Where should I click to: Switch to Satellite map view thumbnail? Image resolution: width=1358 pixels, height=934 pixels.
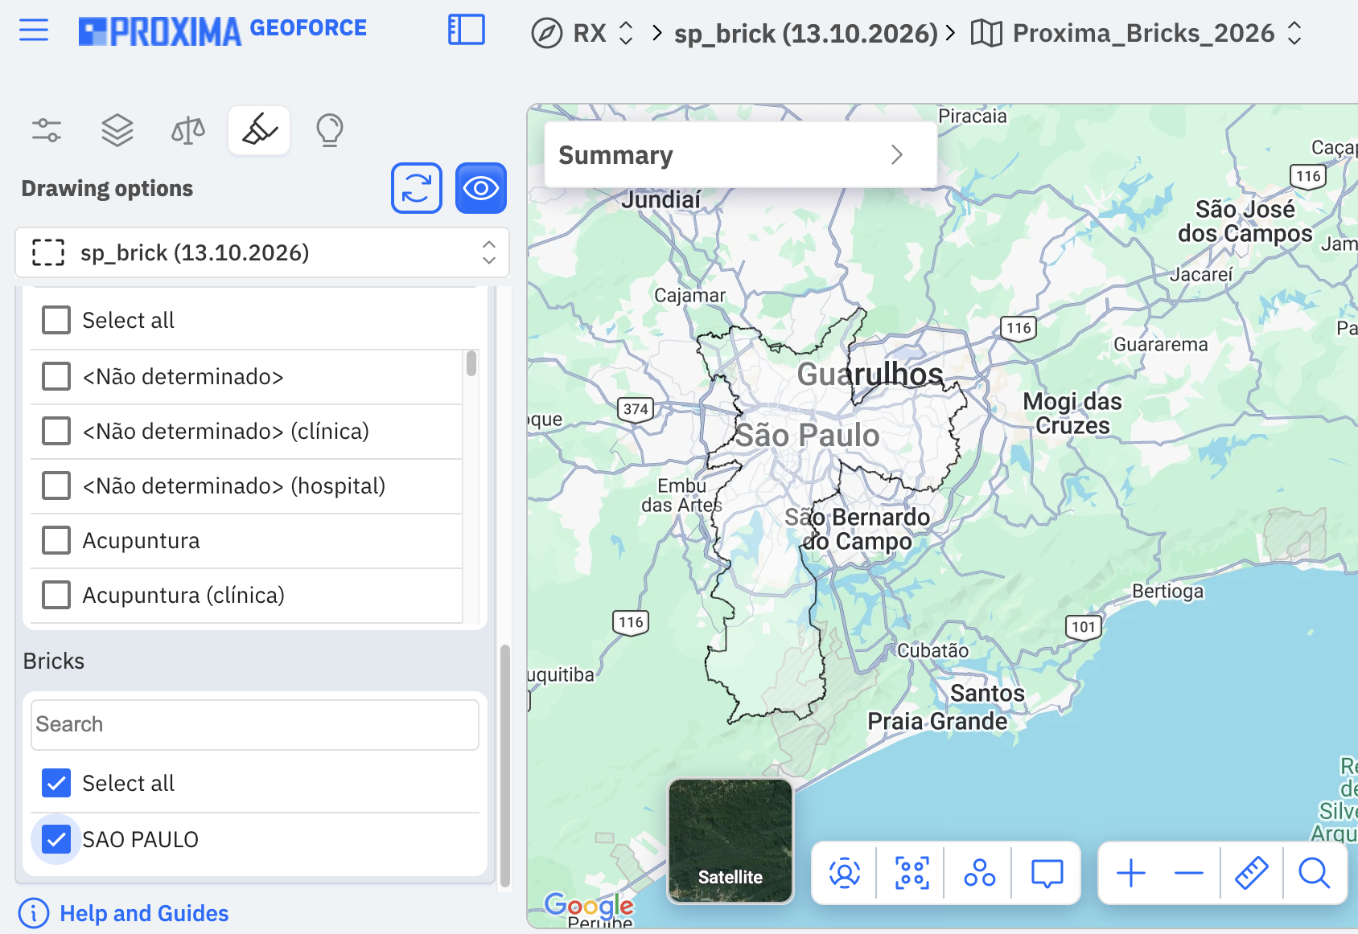(730, 841)
